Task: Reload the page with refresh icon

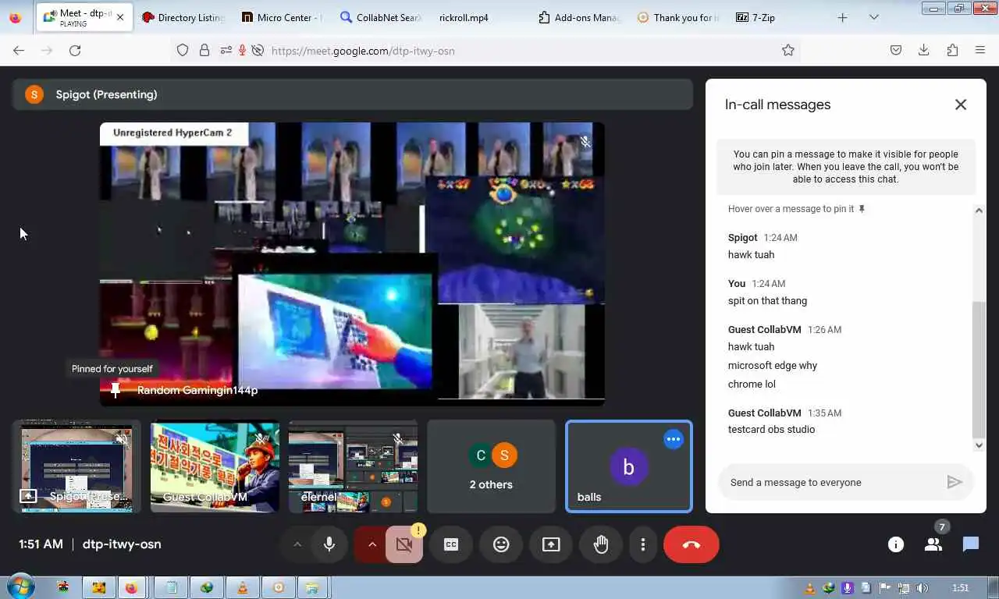Action: (x=75, y=50)
